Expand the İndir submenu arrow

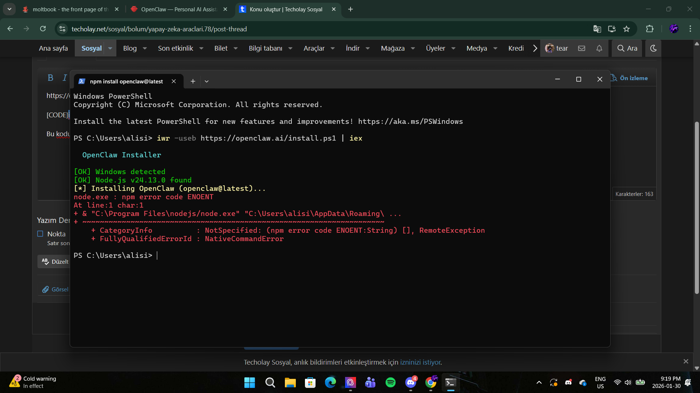(368, 48)
